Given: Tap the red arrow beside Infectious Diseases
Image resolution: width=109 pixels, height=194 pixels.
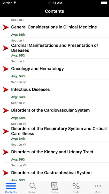Looking at the screenshot, I should (x=6, y=89).
